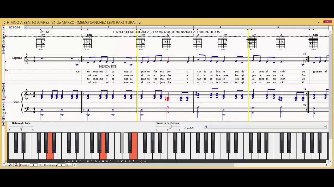Click the horizontal scrollbar left arrow
The width and height of the screenshot is (334, 187).
75,165
